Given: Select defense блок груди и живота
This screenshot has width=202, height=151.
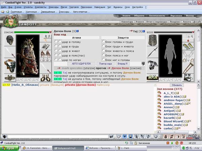Looking at the screenshot, I should click(103, 46).
